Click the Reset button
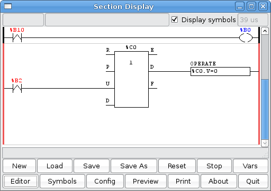Viewport: 271px width, 191px height. pyautogui.click(x=177, y=166)
